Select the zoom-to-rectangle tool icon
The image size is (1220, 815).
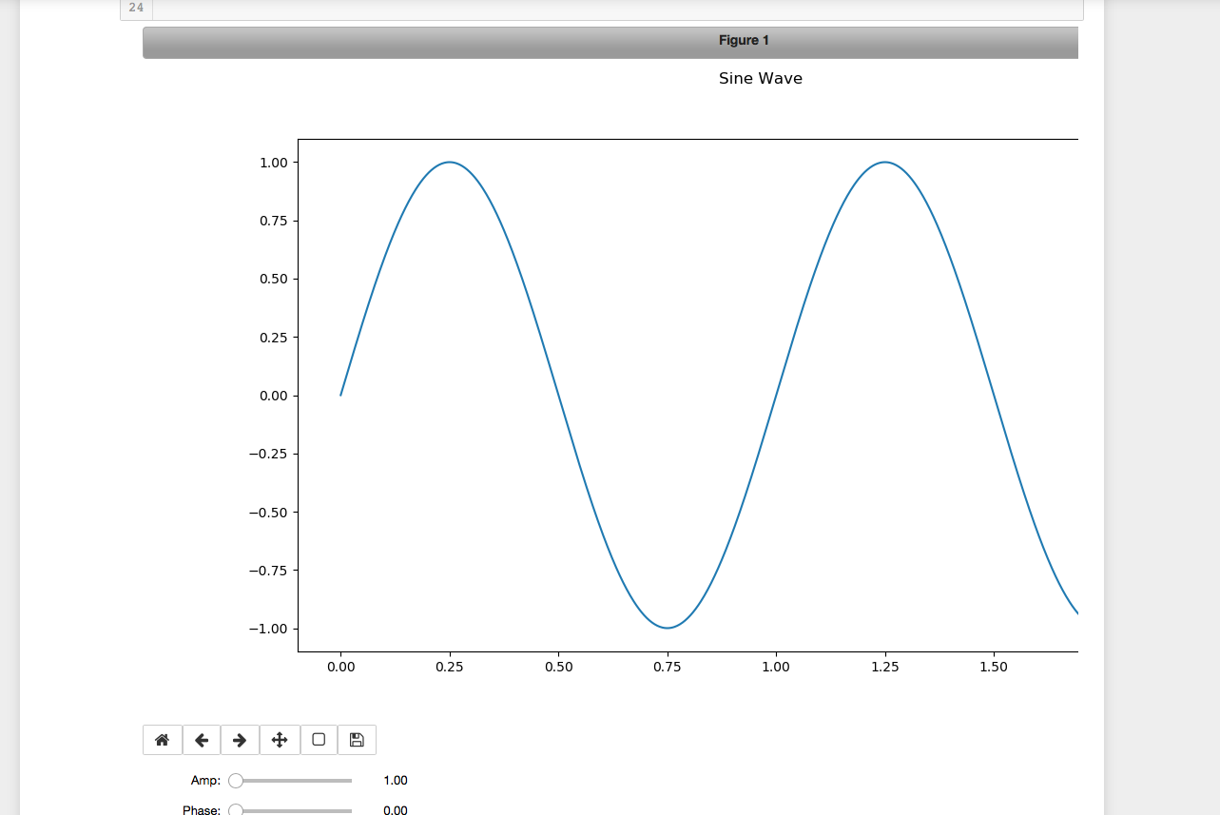coord(318,739)
